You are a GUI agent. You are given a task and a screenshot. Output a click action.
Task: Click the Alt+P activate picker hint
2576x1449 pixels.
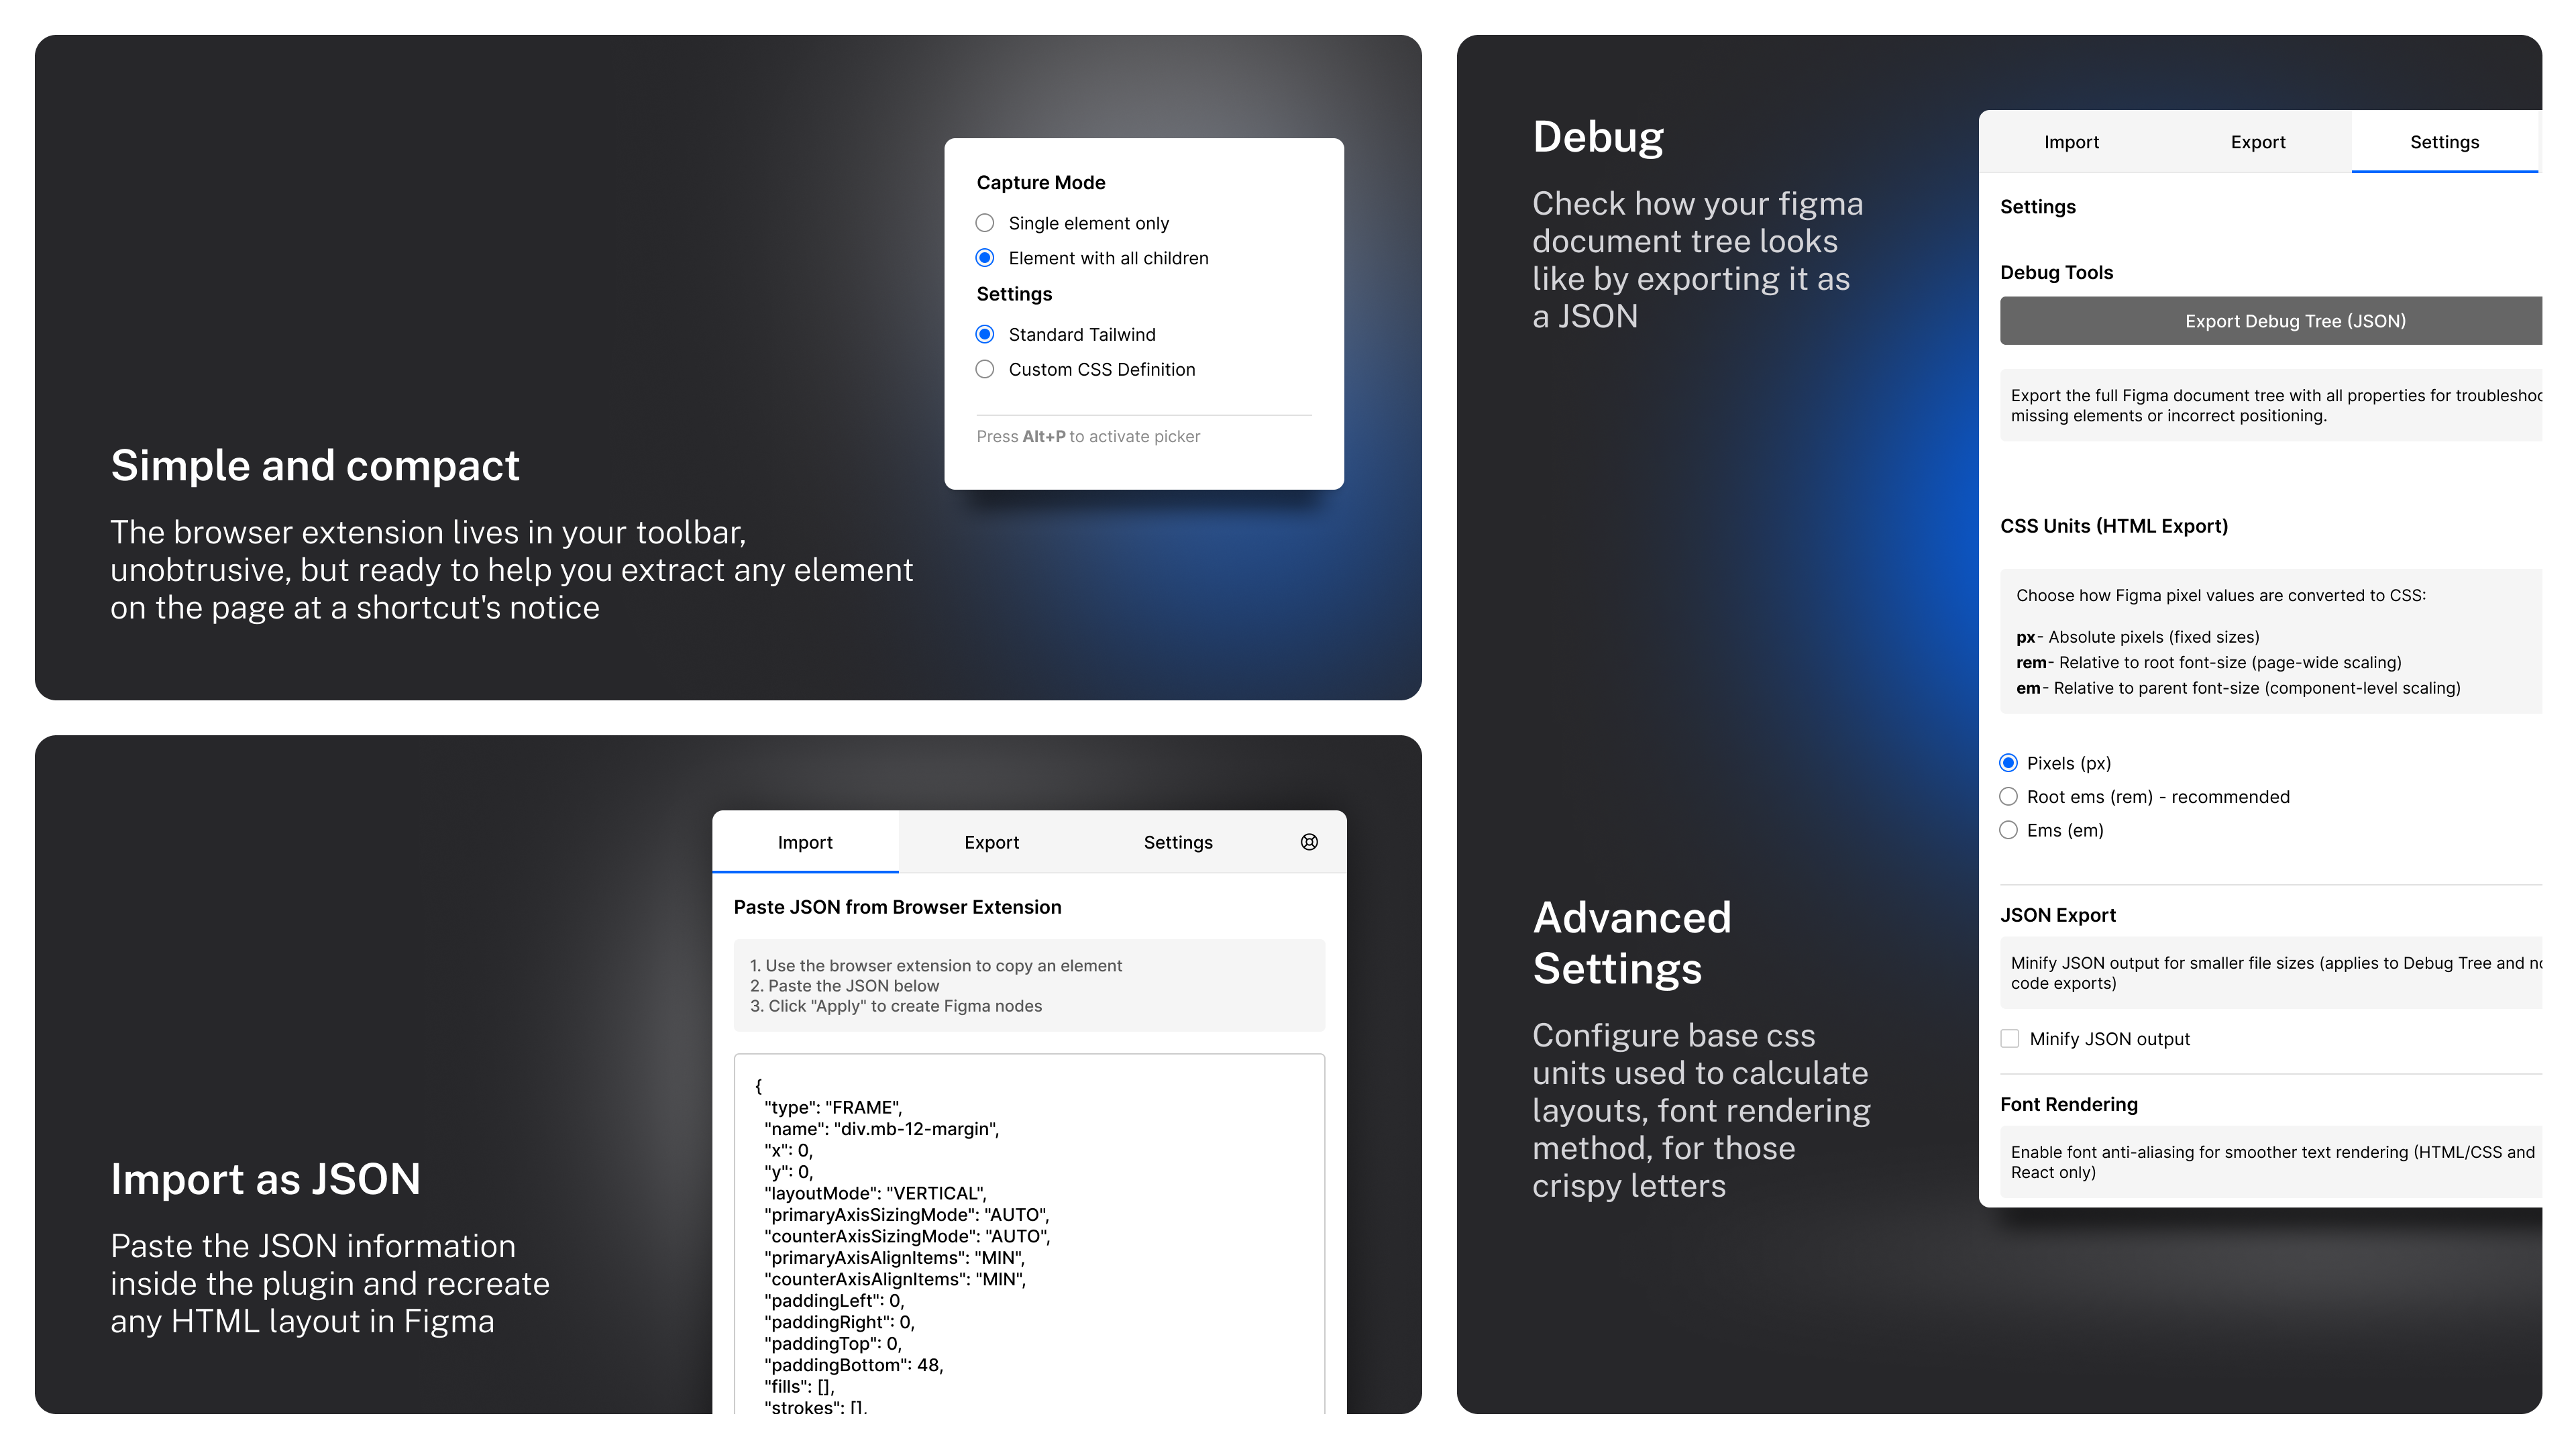pyautogui.click(x=1088, y=436)
